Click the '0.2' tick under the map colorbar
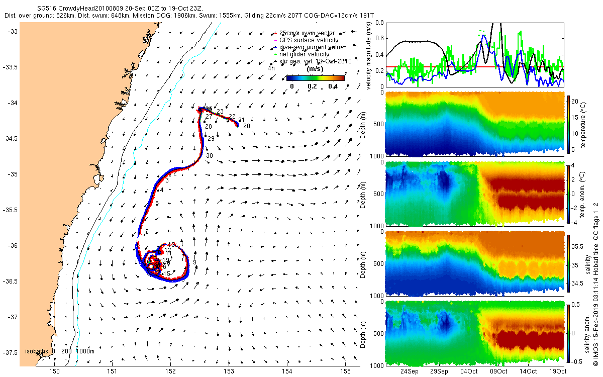 pos(312,86)
